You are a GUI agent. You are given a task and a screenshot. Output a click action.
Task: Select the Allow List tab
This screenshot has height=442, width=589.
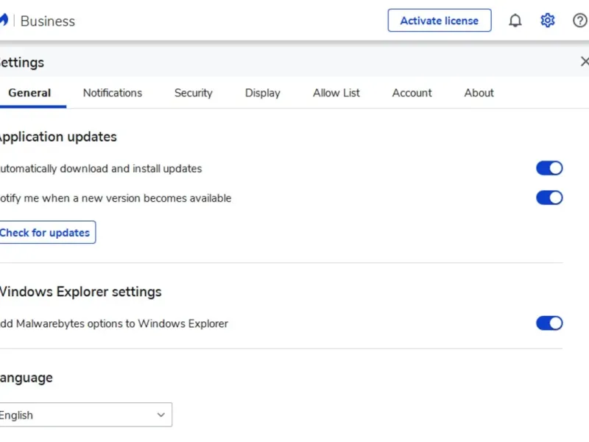(336, 93)
